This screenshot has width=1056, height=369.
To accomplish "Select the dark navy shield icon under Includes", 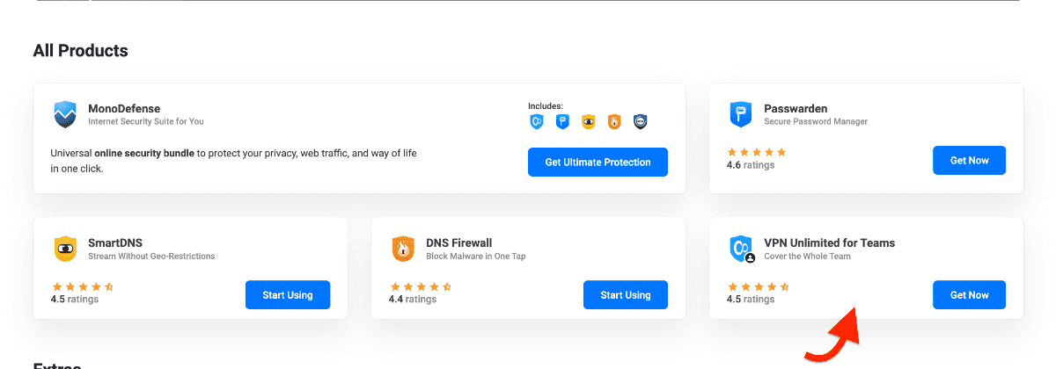I will coord(640,122).
